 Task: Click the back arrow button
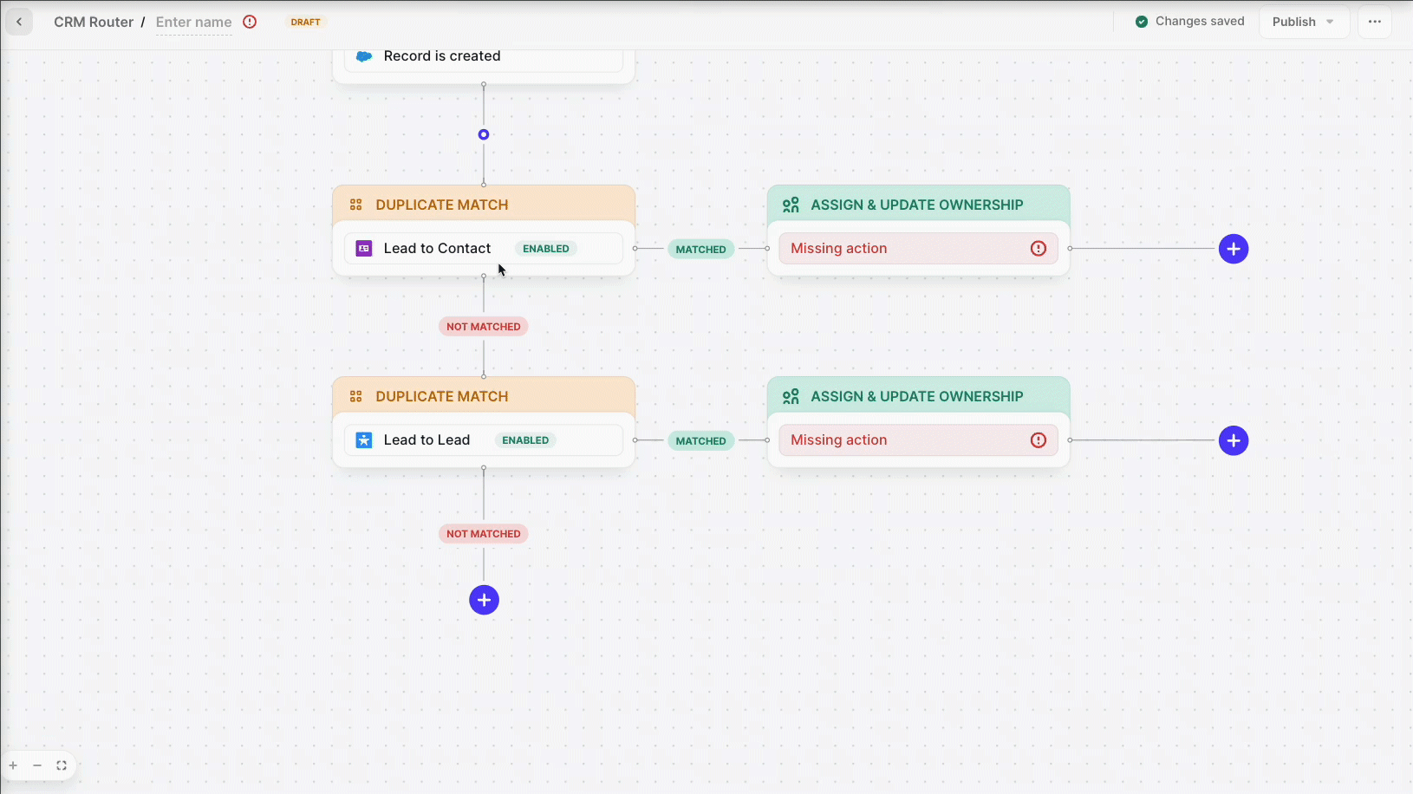pos(19,22)
